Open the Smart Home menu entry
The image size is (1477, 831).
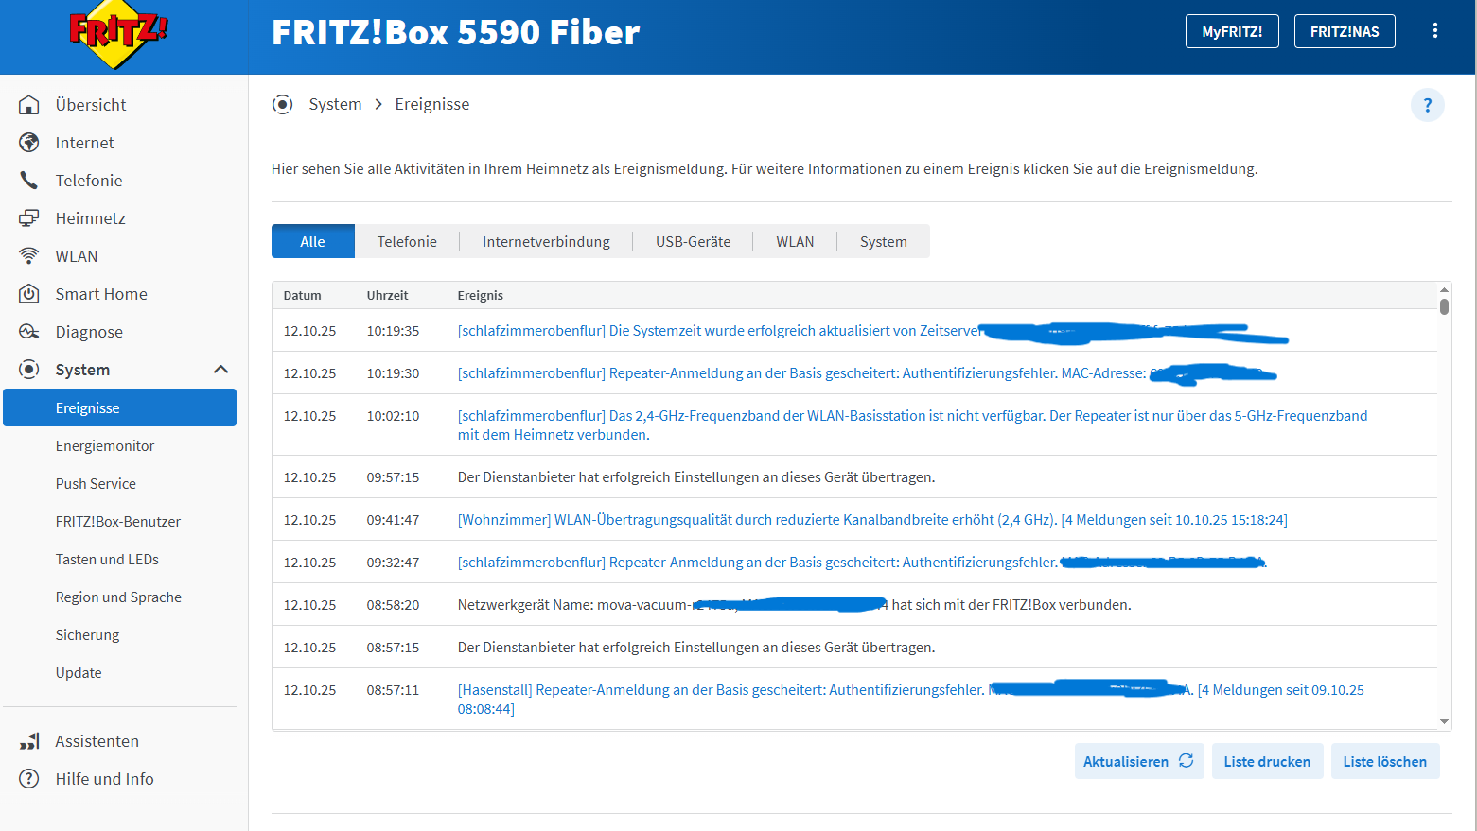pyautogui.click(x=101, y=294)
